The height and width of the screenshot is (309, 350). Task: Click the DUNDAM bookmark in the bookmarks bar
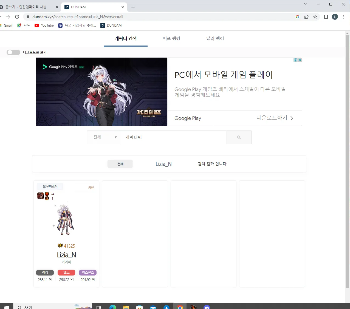pyautogui.click(x=111, y=25)
